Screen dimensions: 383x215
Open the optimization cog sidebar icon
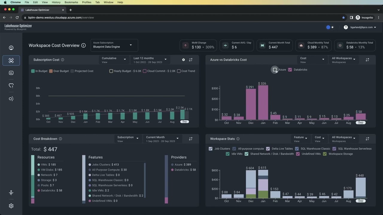pos(11,99)
